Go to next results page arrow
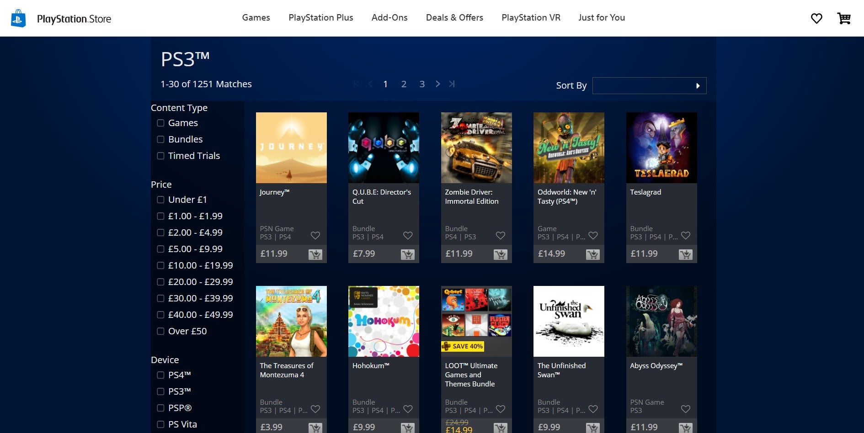 [x=438, y=84]
